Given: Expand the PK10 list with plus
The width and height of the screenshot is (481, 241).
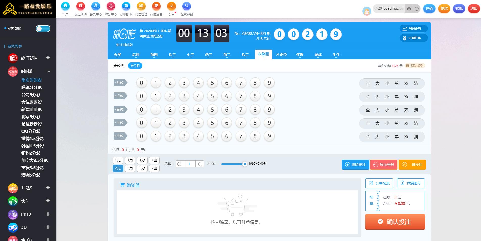Looking at the screenshot, I should 48,214.
